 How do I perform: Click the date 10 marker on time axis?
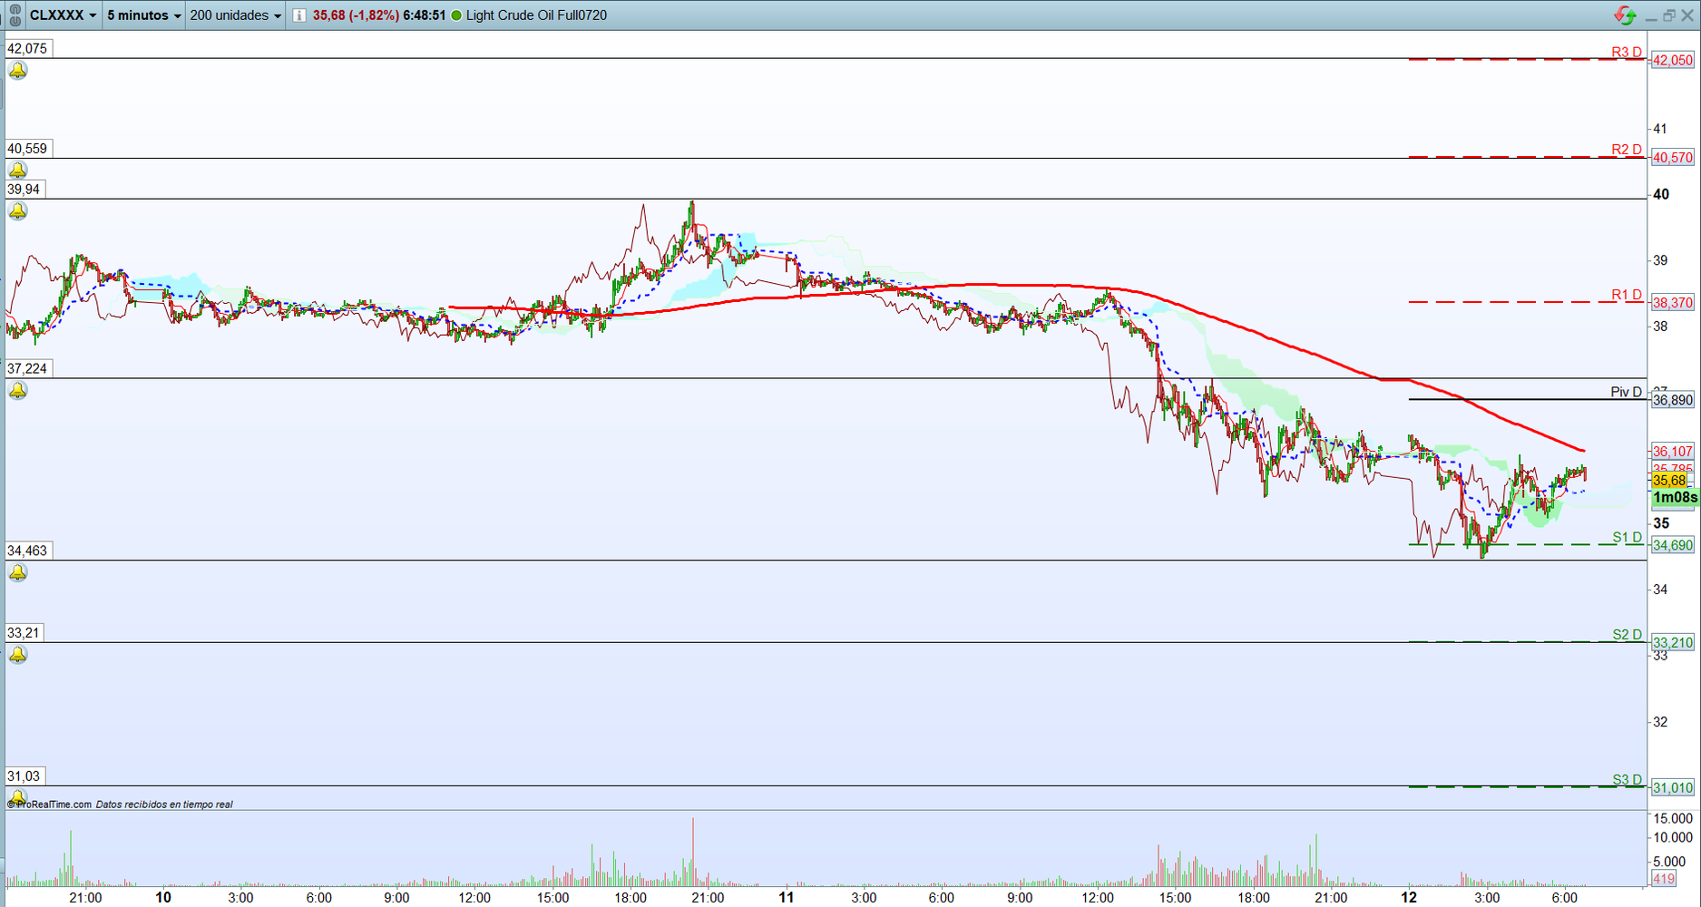click(162, 898)
